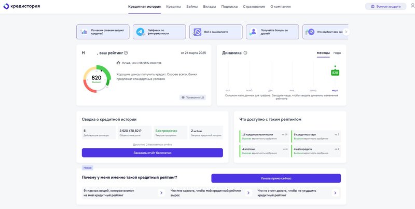
Task: Click the question mark beside ваш рейтинг
Action: [126, 53]
